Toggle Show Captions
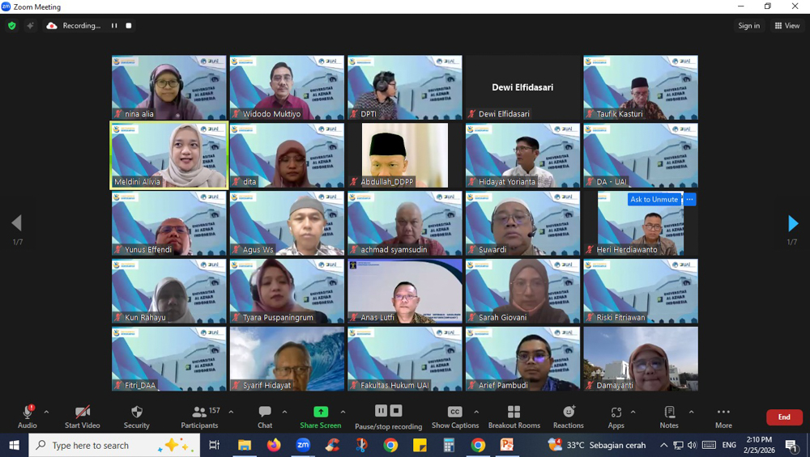 click(455, 417)
